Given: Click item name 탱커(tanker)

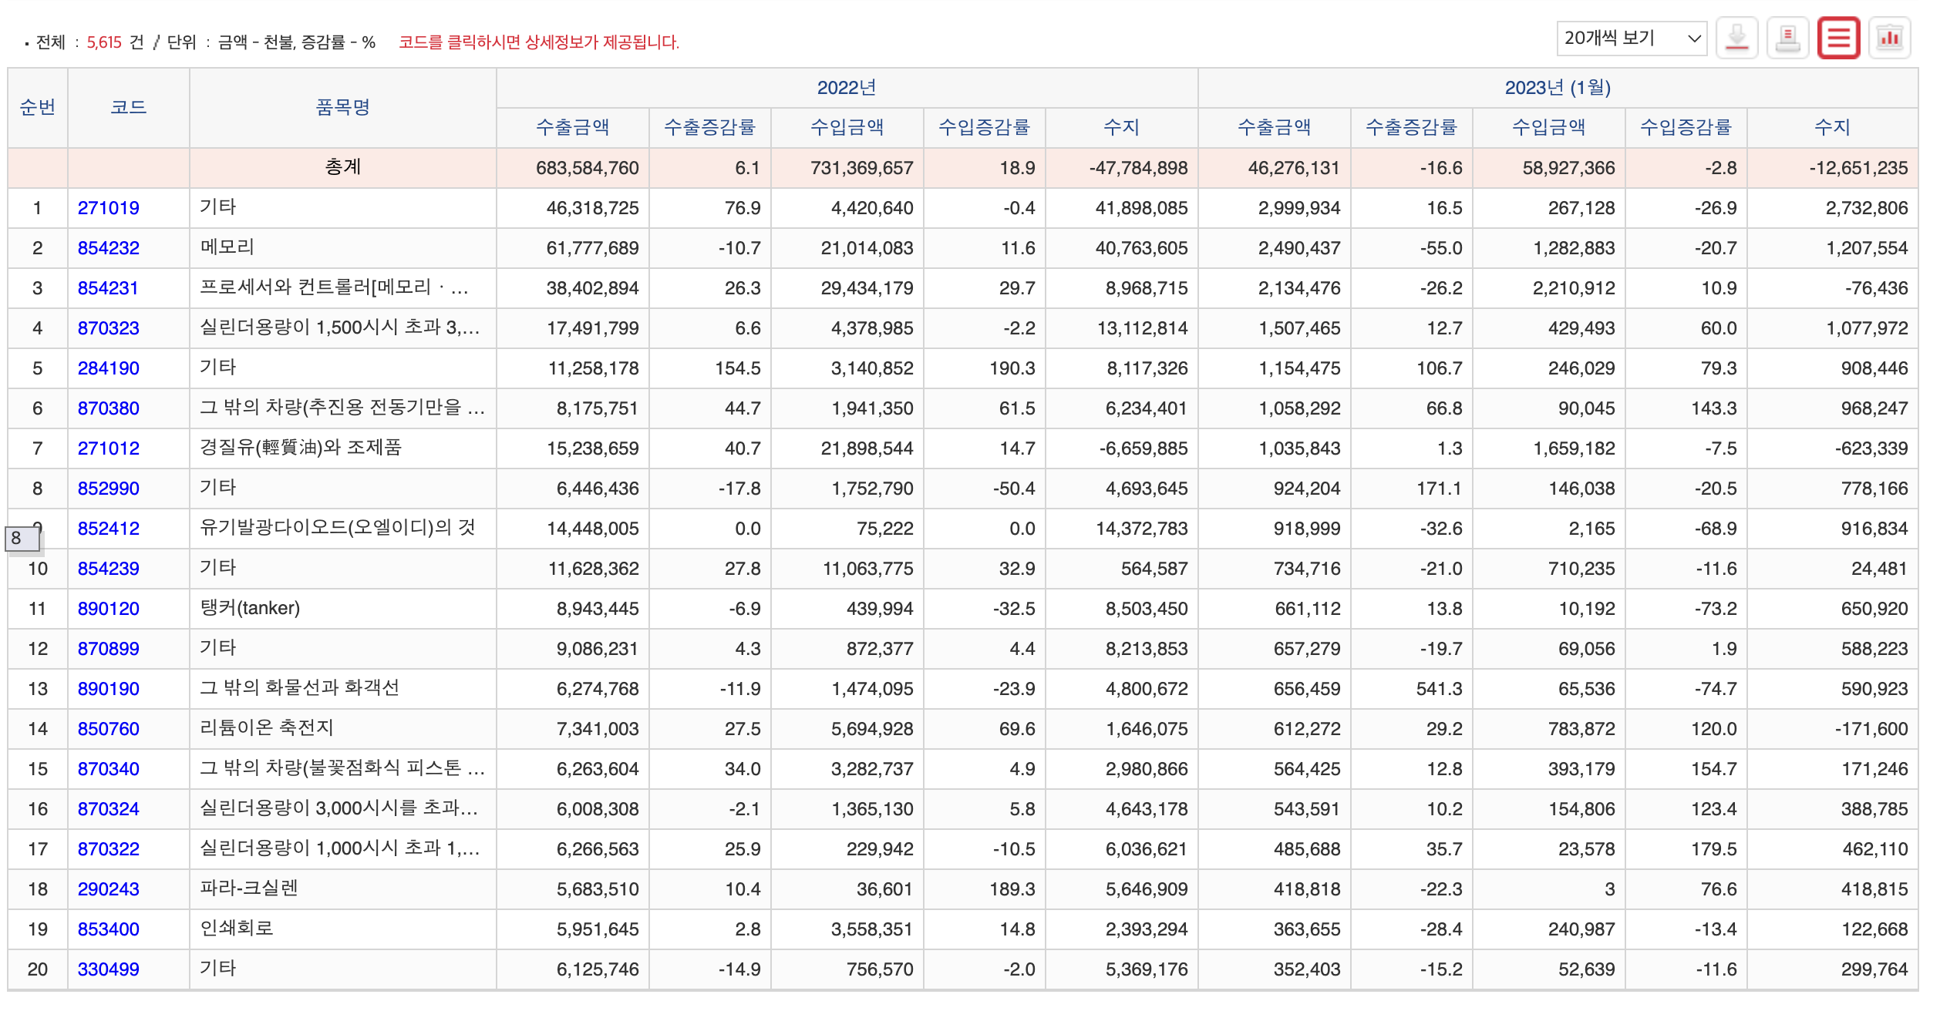Looking at the screenshot, I should pyautogui.click(x=250, y=608).
